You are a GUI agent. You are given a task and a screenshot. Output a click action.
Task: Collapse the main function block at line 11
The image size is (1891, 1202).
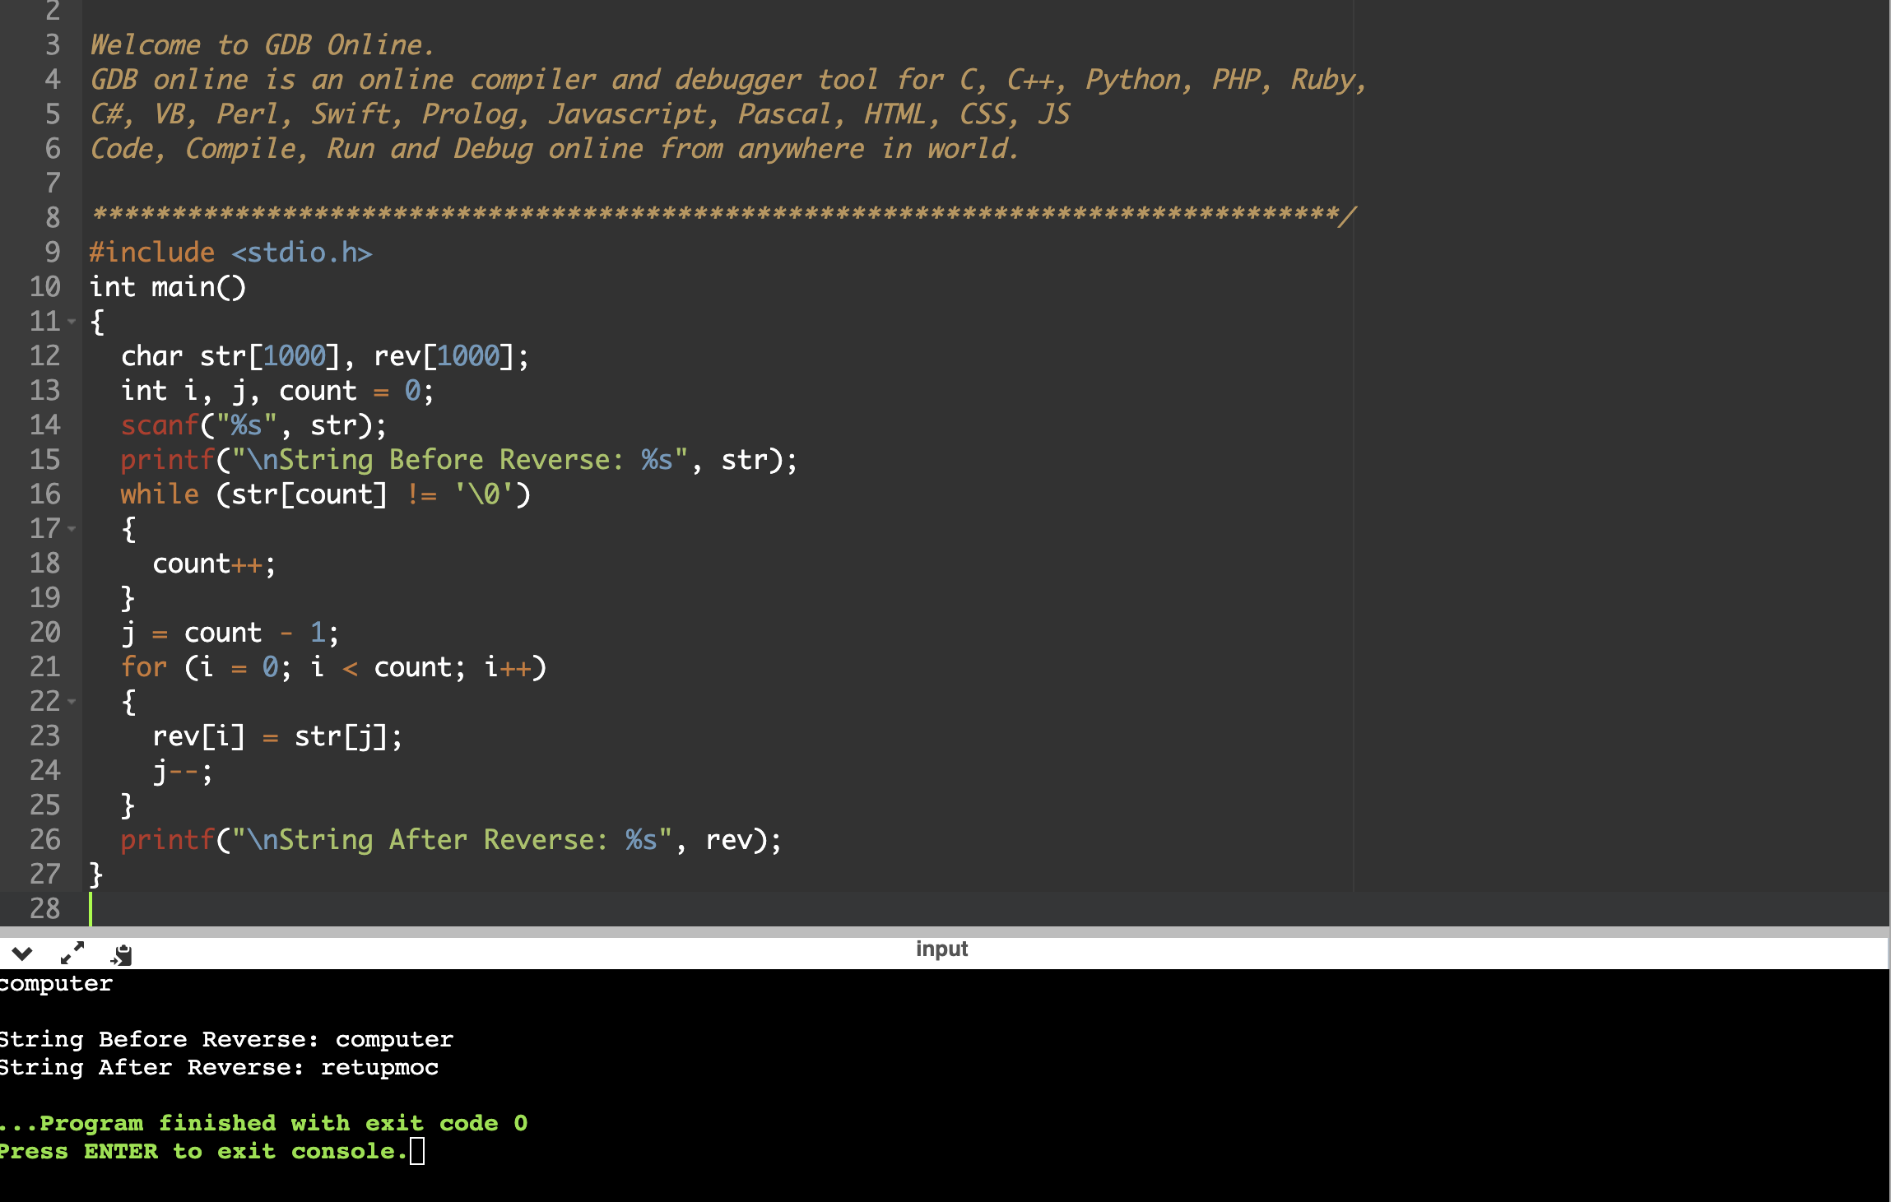click(x=72, y=322)
